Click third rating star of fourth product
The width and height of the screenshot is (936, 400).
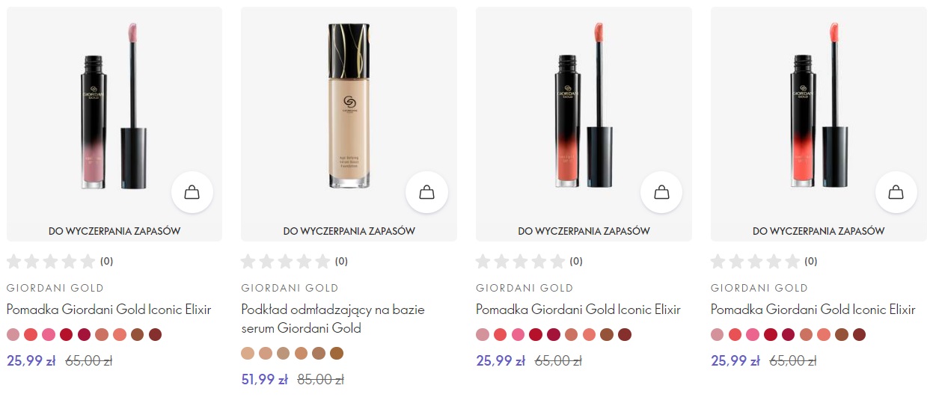tap(755, 261)
